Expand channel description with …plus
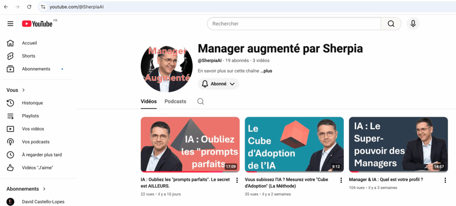This screenshot has height=206, width=456. tap(266, 71)
